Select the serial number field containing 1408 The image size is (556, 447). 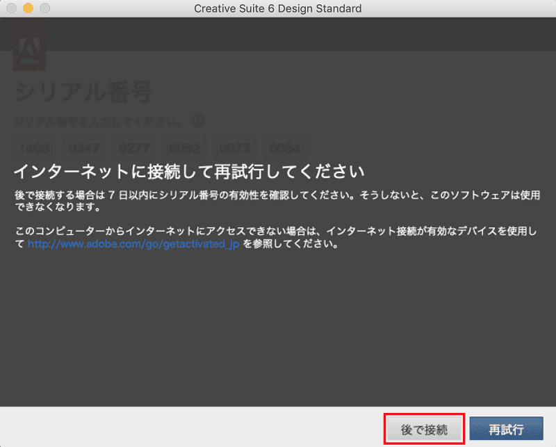(x=34, y=147)
